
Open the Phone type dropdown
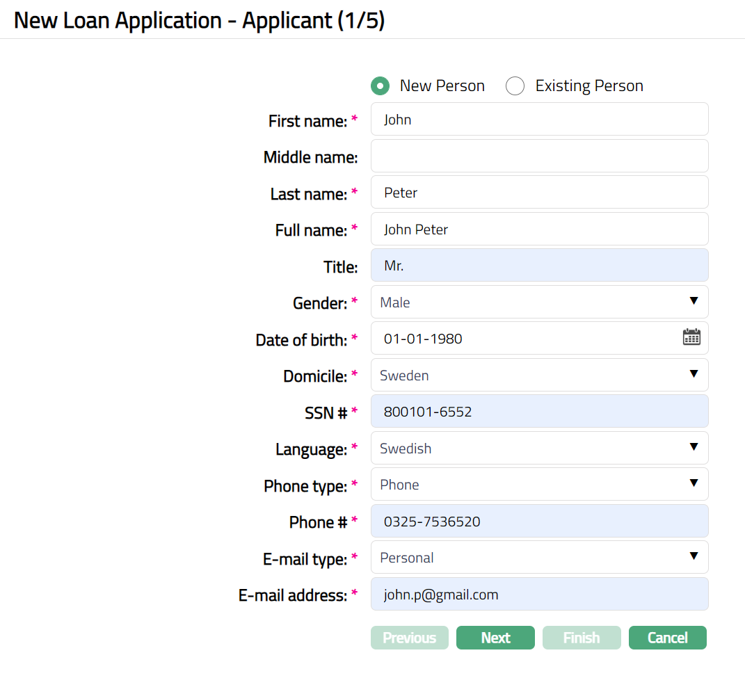click(539, 484)
